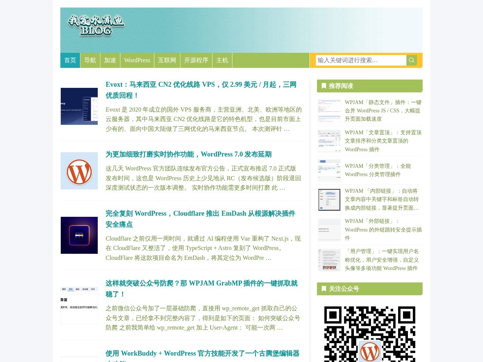This screenshot has height=362, width=483.
Task: Read the Evoxt 马来西亚 CN2 article title
Action: [x=201, y=90]
